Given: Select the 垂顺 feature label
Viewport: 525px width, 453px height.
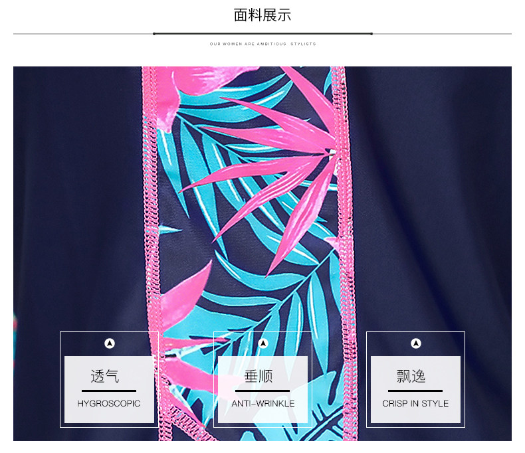Looking at the screenshot, I should click(x=259, y=376).
